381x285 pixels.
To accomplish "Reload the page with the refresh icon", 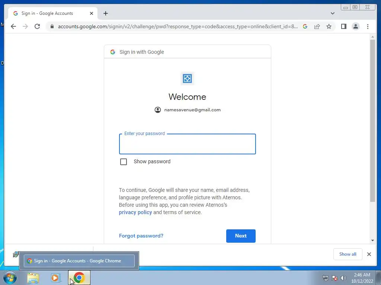I will (x=37, y=26).
